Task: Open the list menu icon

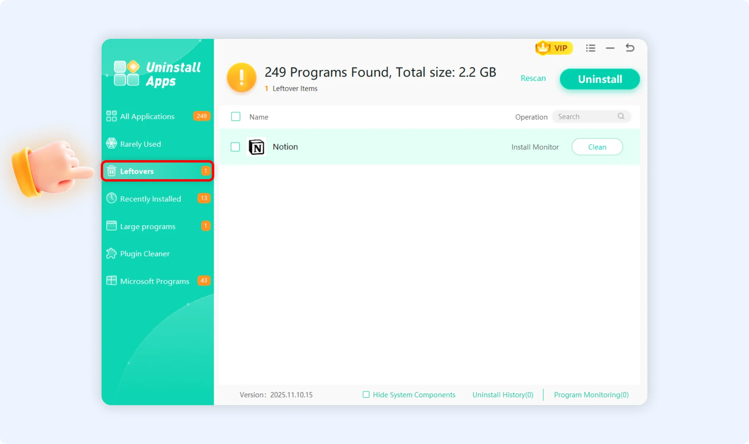Action: pyautogui.click(x=590, y=48)
